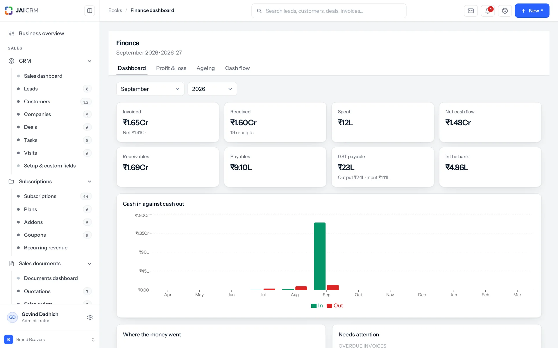558x348 pixels.
Task: Click the Invoiced ₹1.65Cr card
Action: (168, 122)
